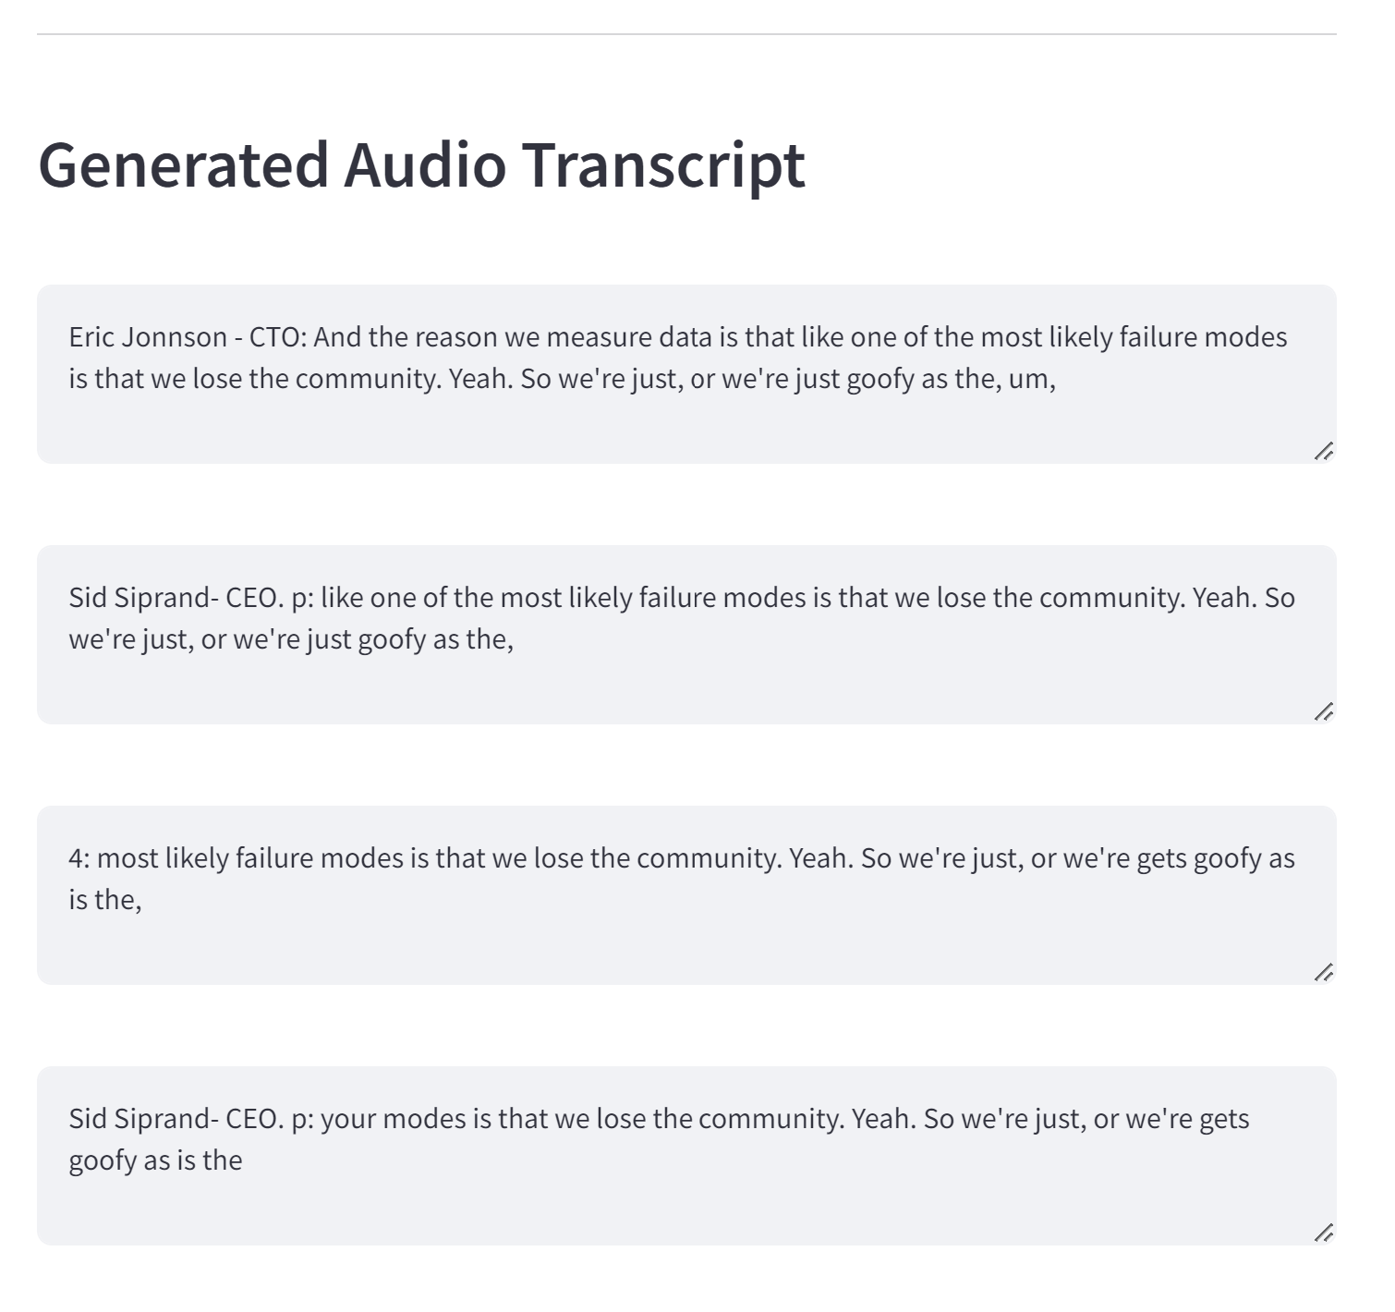
Task: Click resize handle of the '4:' transcript box
Action: [x=1323, y=972]
